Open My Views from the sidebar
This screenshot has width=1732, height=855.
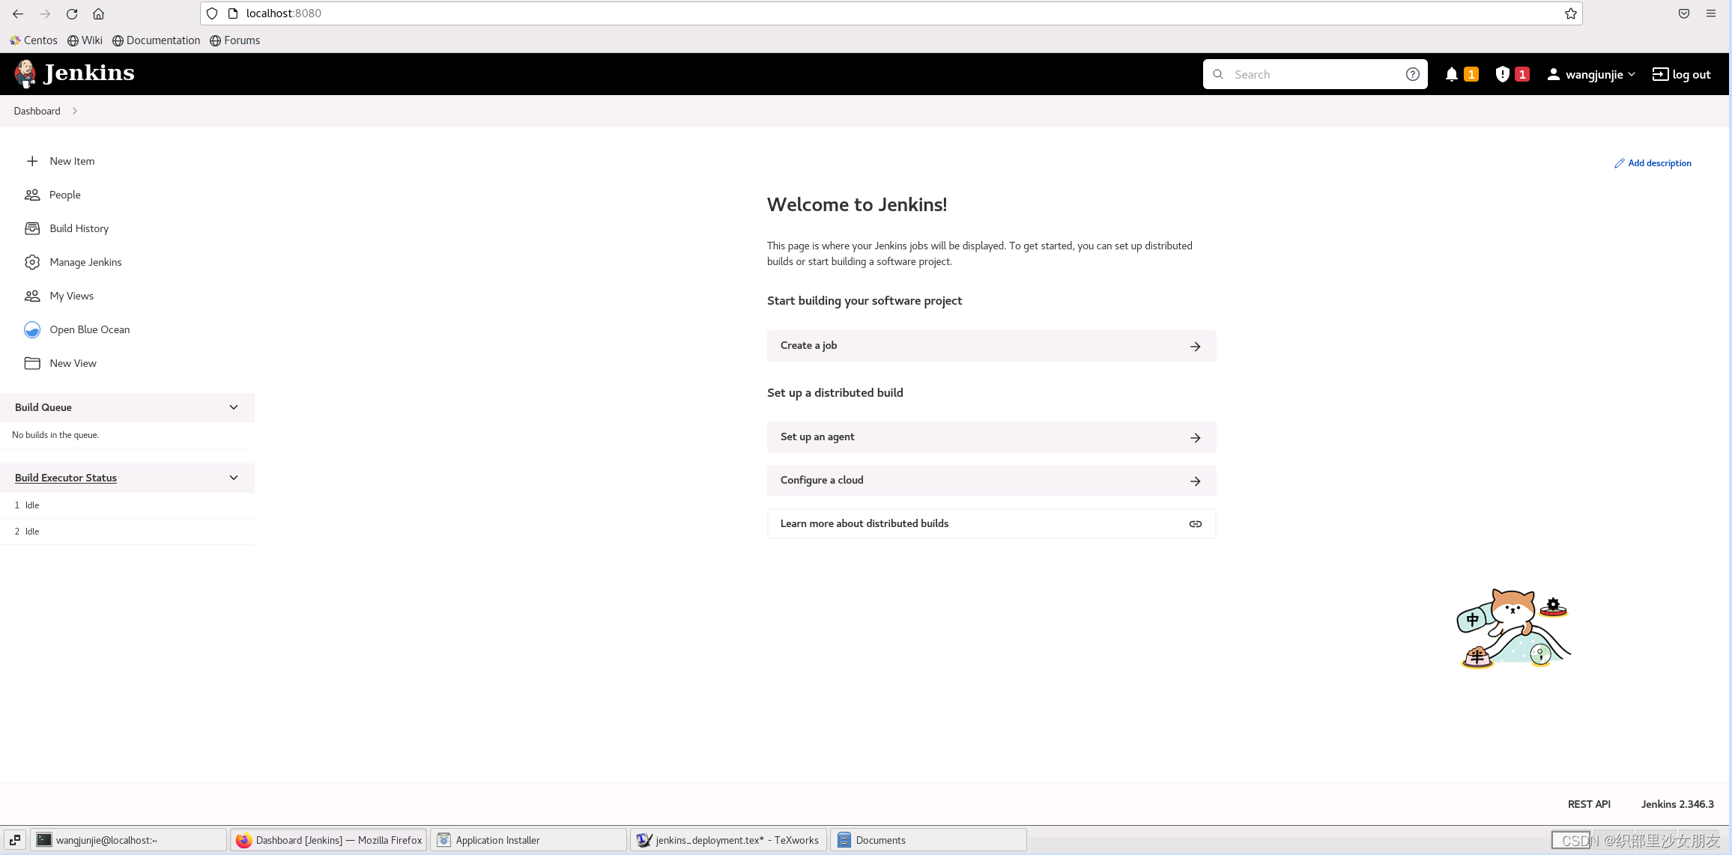[71, 296]
